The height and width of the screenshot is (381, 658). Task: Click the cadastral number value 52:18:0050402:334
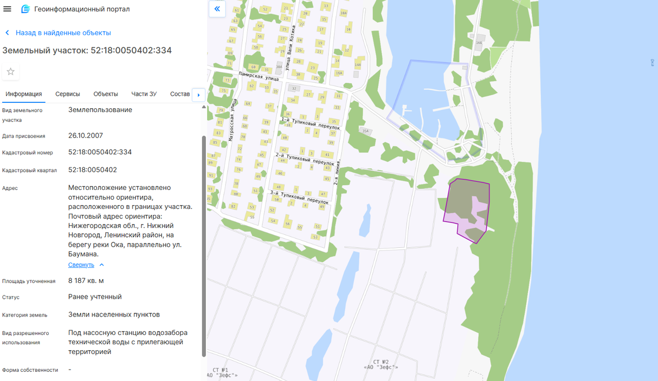(x=100, y=152)
